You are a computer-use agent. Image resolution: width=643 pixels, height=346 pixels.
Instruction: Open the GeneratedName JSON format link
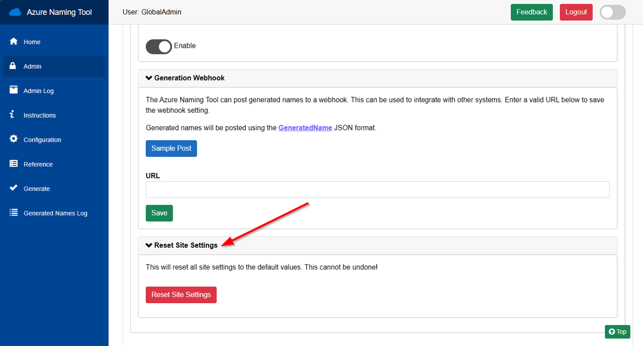[305, 128]
